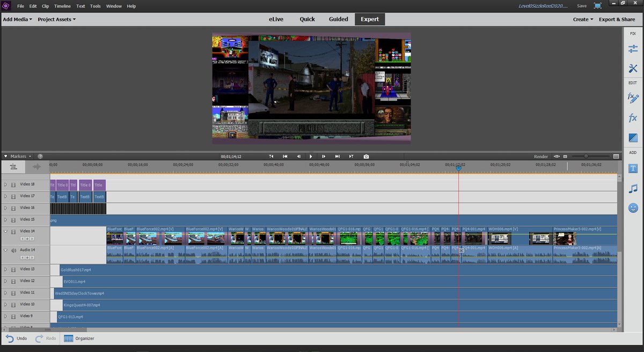Open the Timeline menu
Screen dimensions: 644x352
pos(62,6)
